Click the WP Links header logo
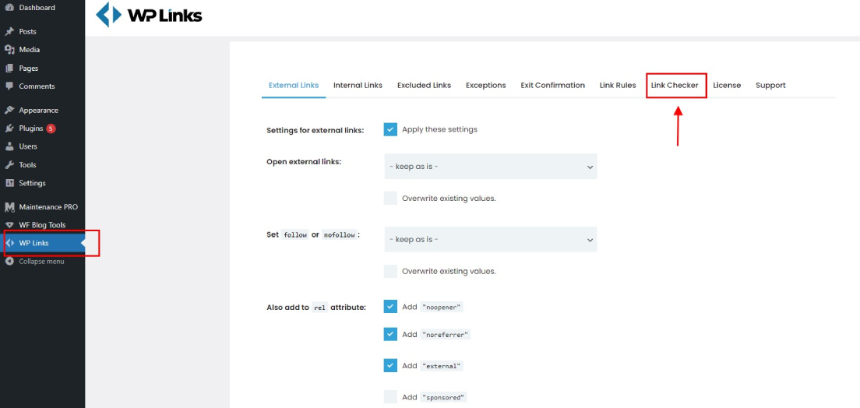Screen dimensions: 860x408 (149, 15)
